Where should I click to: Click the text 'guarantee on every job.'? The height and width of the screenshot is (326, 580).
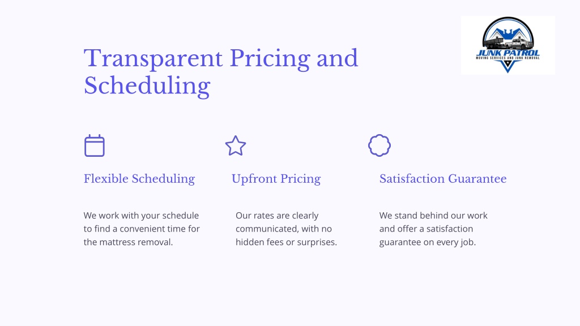(x=427, y=242)
